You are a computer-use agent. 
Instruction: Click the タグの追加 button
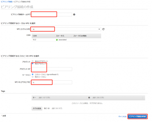tap(37, 108)
